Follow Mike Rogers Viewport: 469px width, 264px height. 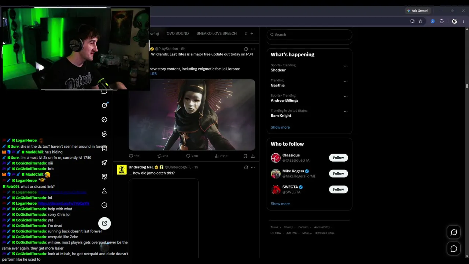click(338, 173)
